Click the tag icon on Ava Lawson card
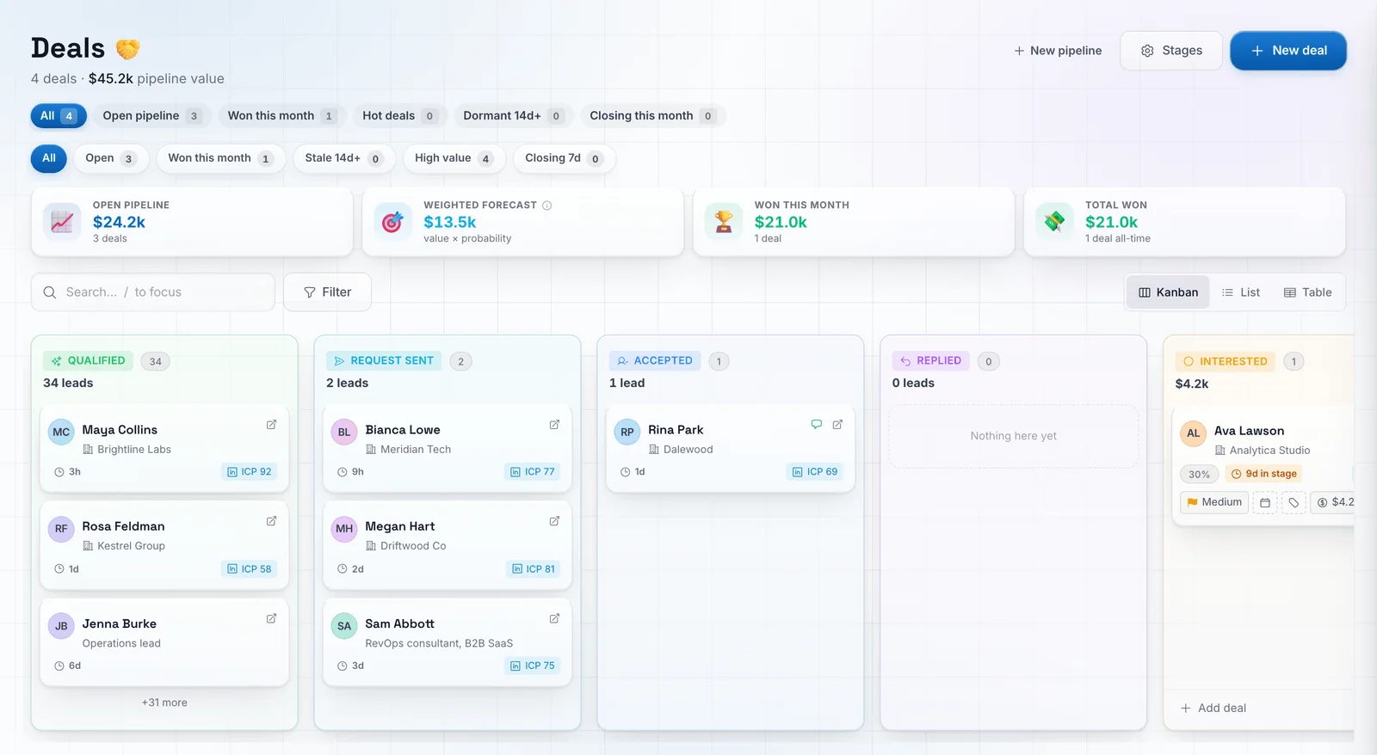This screenshot has width=1377, height=755. pyautogui.click(x=1294, y=503)
